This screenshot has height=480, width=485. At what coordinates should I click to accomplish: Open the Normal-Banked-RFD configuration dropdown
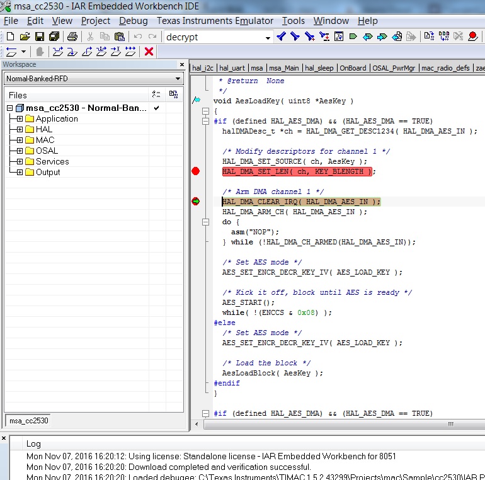tap(178, 79)
